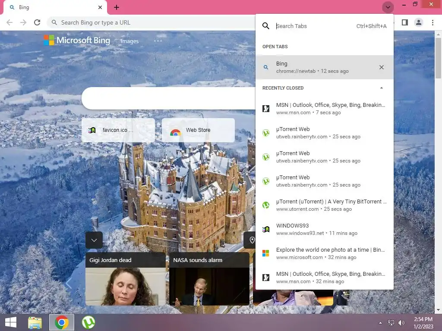Open the volume speaker tray icon
The image size is (442, 331).
(x=401, y=323)
